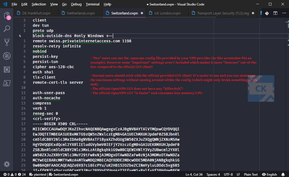The image size is (289, 177).
Task: Open the Selection menu
Action: pos(39,4)
